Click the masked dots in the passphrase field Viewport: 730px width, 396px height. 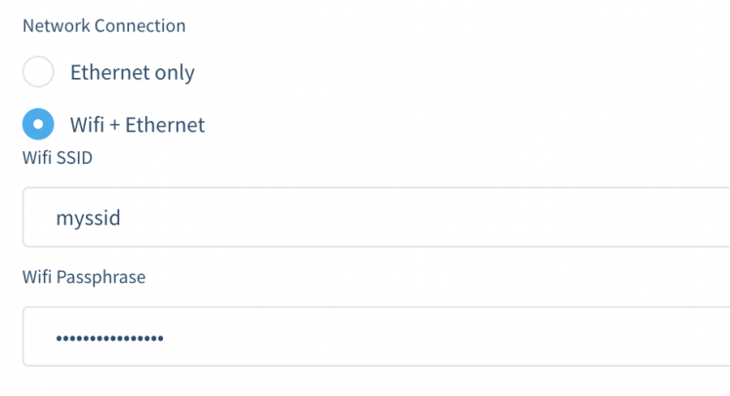tap(109, 338)
